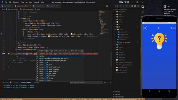Image resolution: width=178 pixels, height=100 pixels.
Task: Tap the lightbulb idea image in emulator
Action: [x=159, y=41]
